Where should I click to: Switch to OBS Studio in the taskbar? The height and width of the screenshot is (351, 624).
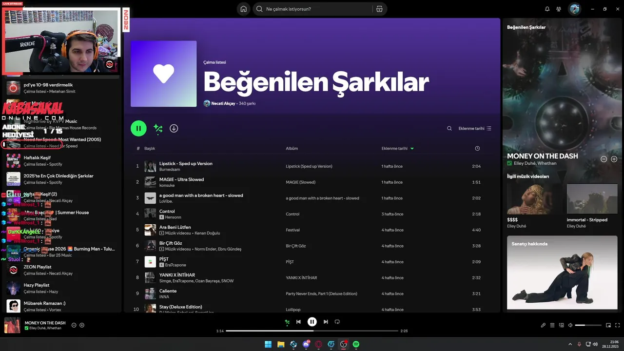(344, 344)
